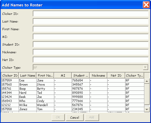Click clicker ID 157560 cell
Screen dimensions: 151x123
tap(10, 85)
